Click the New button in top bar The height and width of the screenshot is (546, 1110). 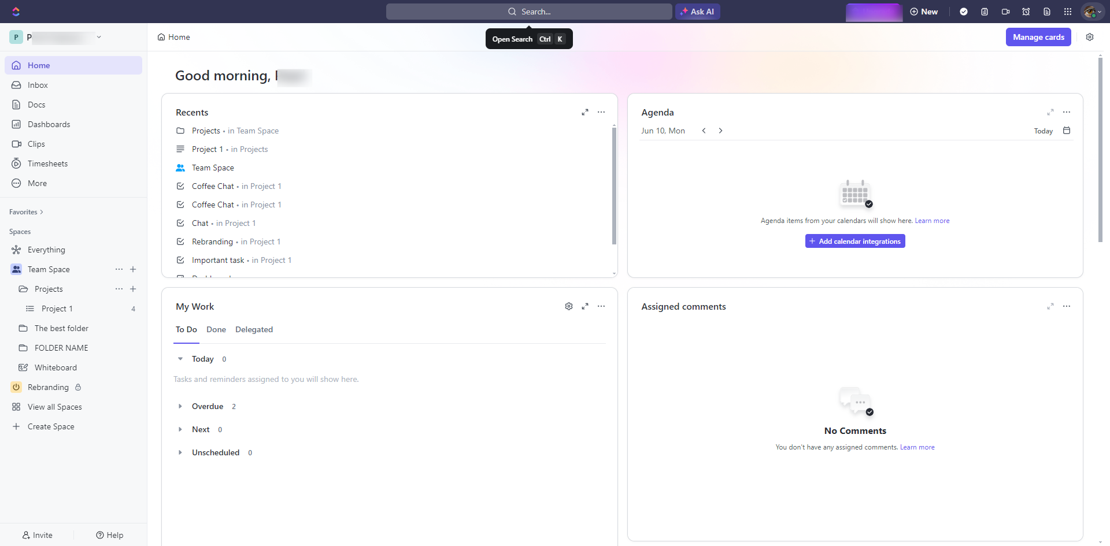click(x=924, y=12)
